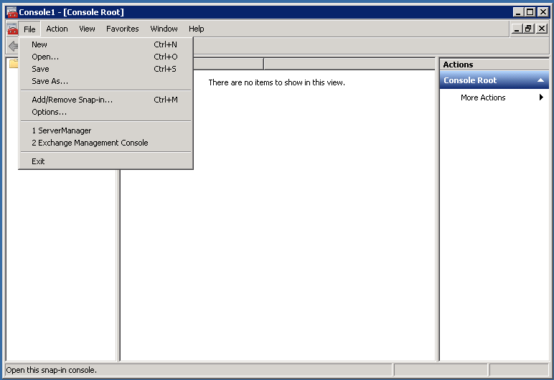Viewport: 554px width, 380px height.
Task: Restore down the inner console child window
Action: click(x=529, y=29)
